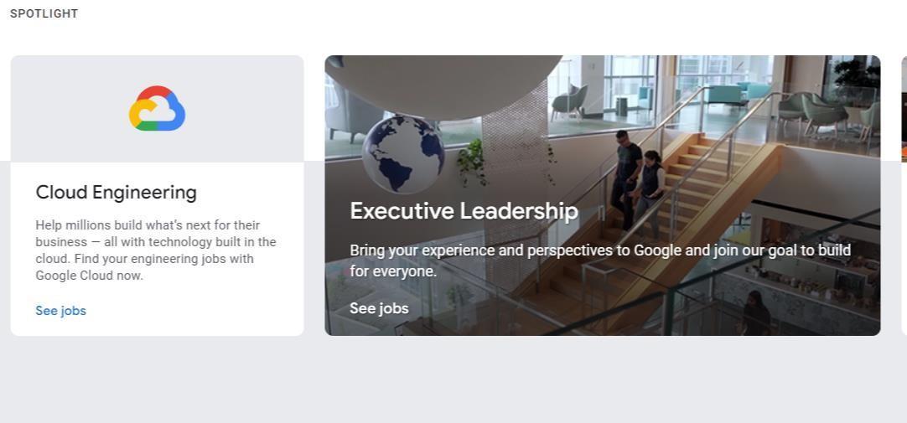Select the Cloud Engineering description text
This screenshot has width=907, height=423.
pyautogui.click(x=156, y=250)
